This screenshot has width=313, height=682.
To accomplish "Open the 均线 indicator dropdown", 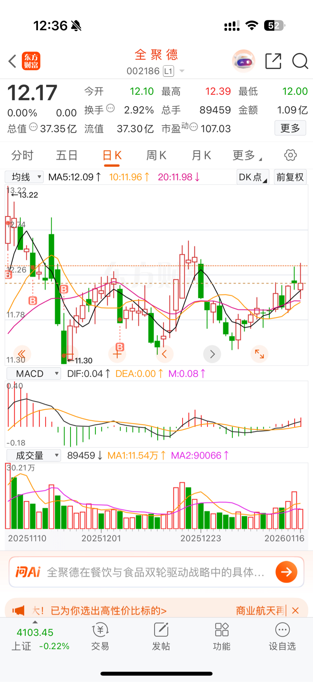I will tap(24, 177).
